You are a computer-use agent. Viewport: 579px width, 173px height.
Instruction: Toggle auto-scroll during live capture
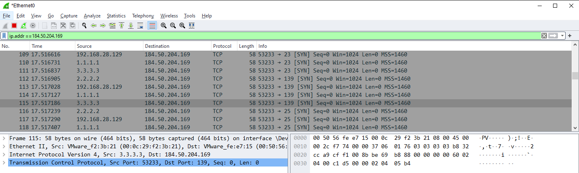[140, 26]
